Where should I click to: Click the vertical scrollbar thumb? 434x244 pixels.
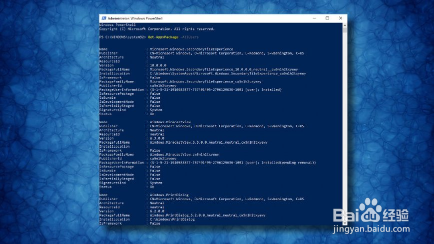pyautogui.click(x=345, y=30)
